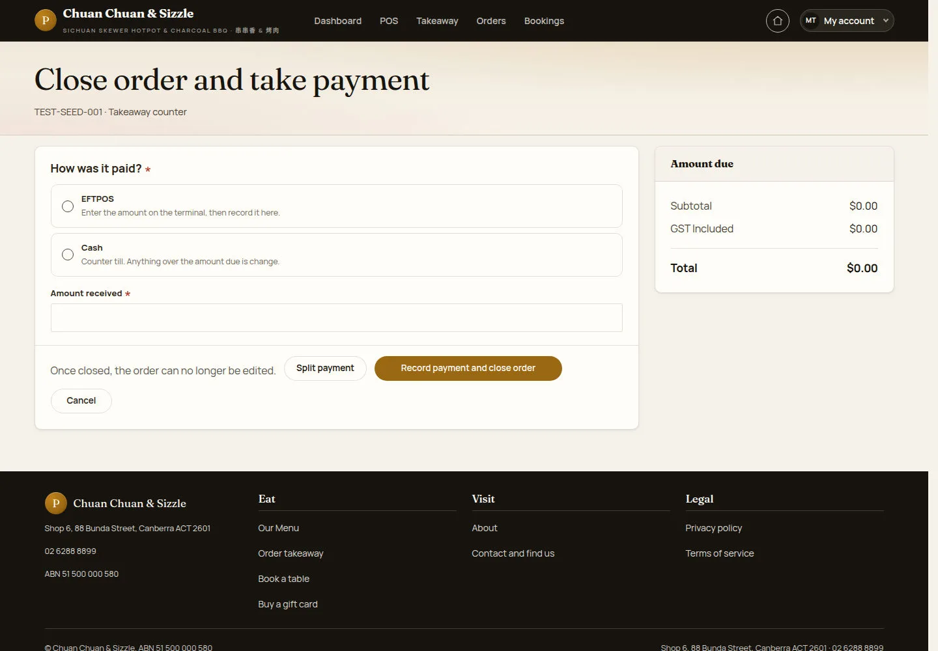Screen dimensions: 938x651
Task: Open the Book a table link
Action: [x=283, y=579]
